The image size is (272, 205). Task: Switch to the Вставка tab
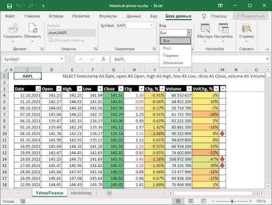click(x=56, y=16)
